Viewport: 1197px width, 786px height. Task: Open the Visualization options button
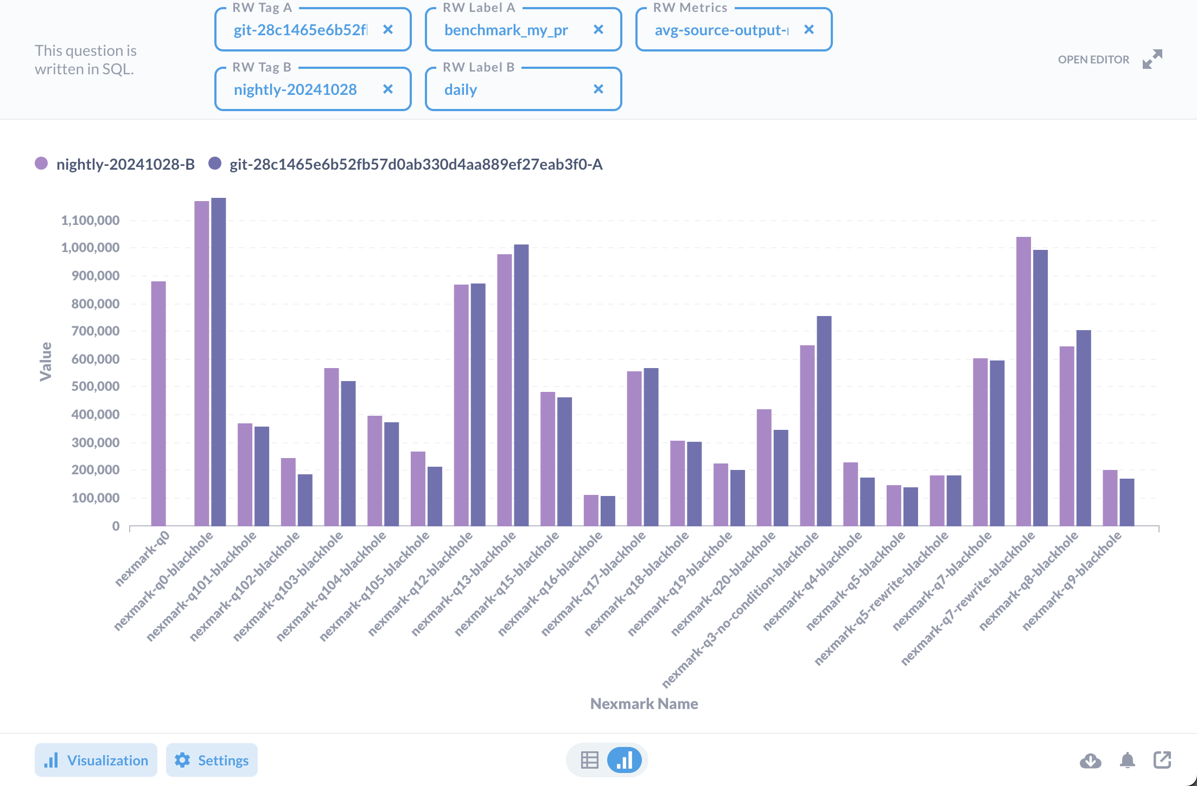96,760
